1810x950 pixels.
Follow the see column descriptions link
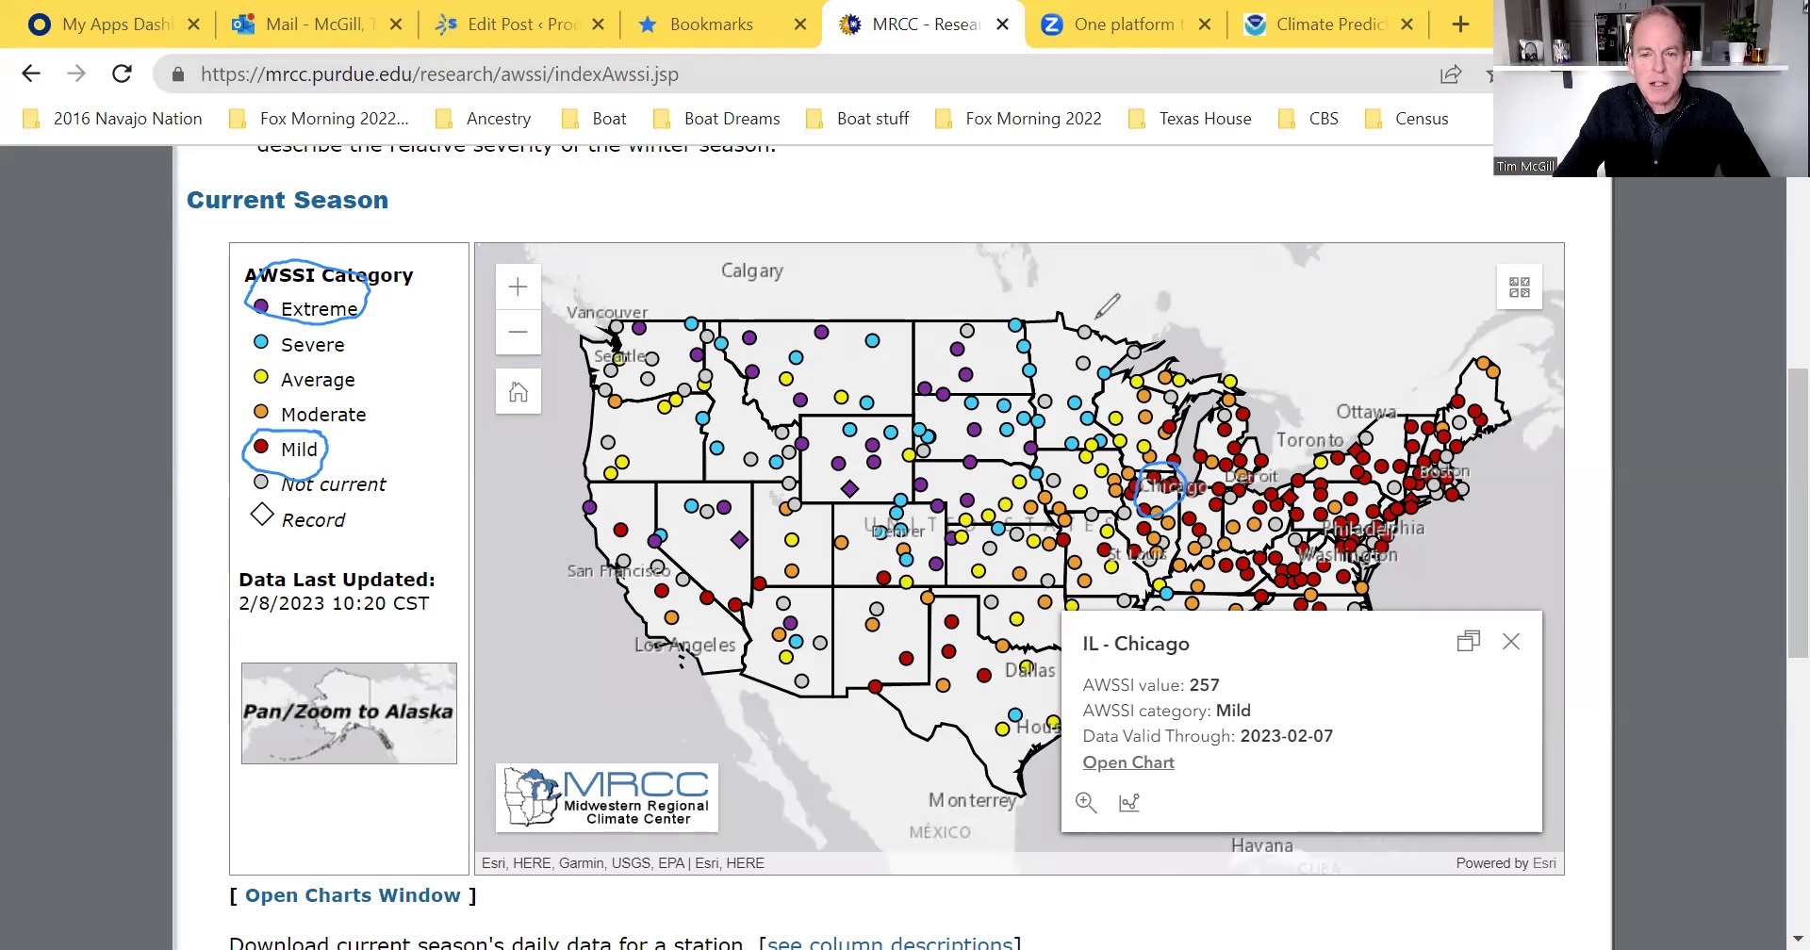pyautogui.click(x=890, y=942)
